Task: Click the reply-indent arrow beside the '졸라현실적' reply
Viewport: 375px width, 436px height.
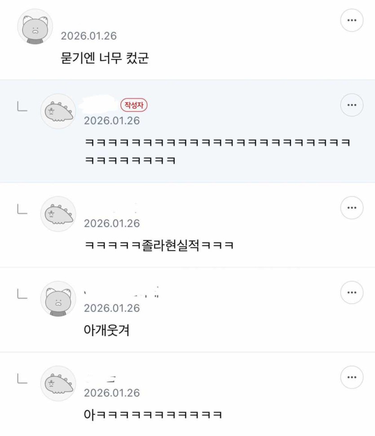Action: 22,210
